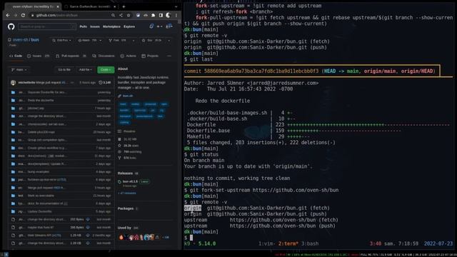457x257 pixels.
Task: Select the '1:vim' tmux window
Action: 266,243
